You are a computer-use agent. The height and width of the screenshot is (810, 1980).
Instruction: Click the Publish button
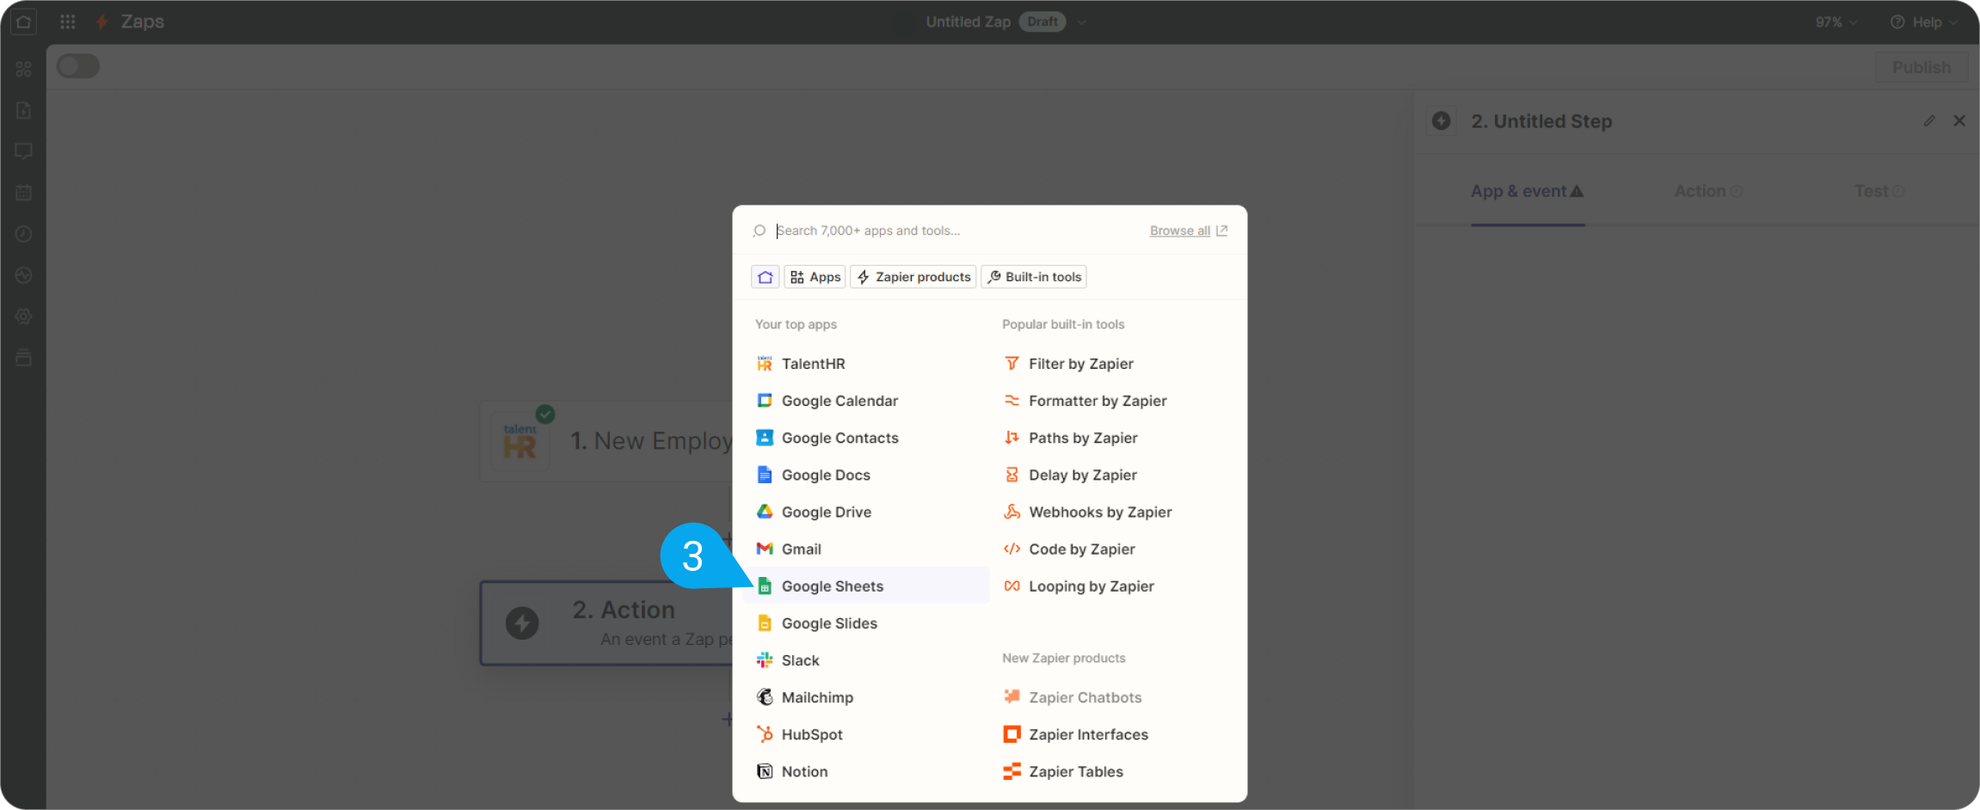coord(1922,67)
